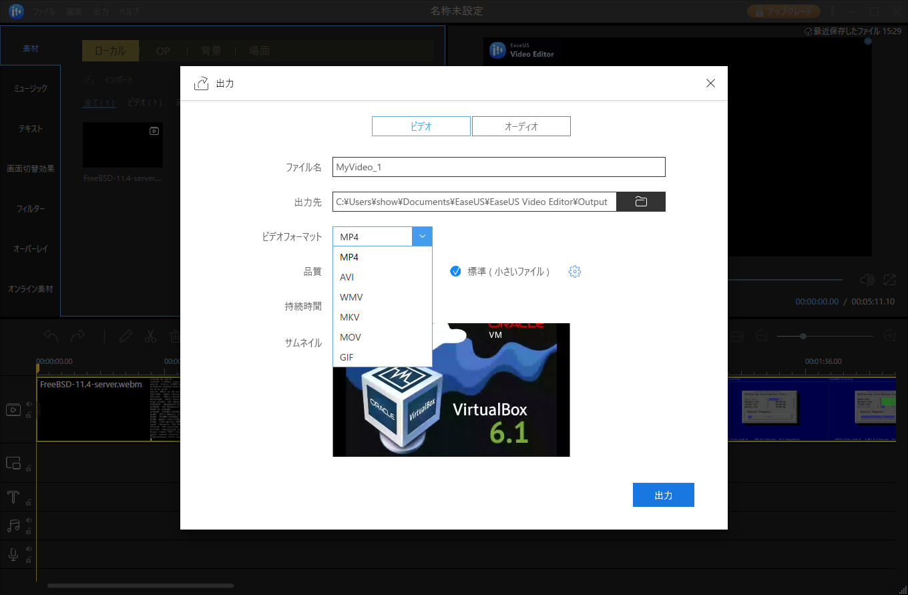Open the three-dot more options menu
This screenshot has height=595, width=908.
coord(832,11)
